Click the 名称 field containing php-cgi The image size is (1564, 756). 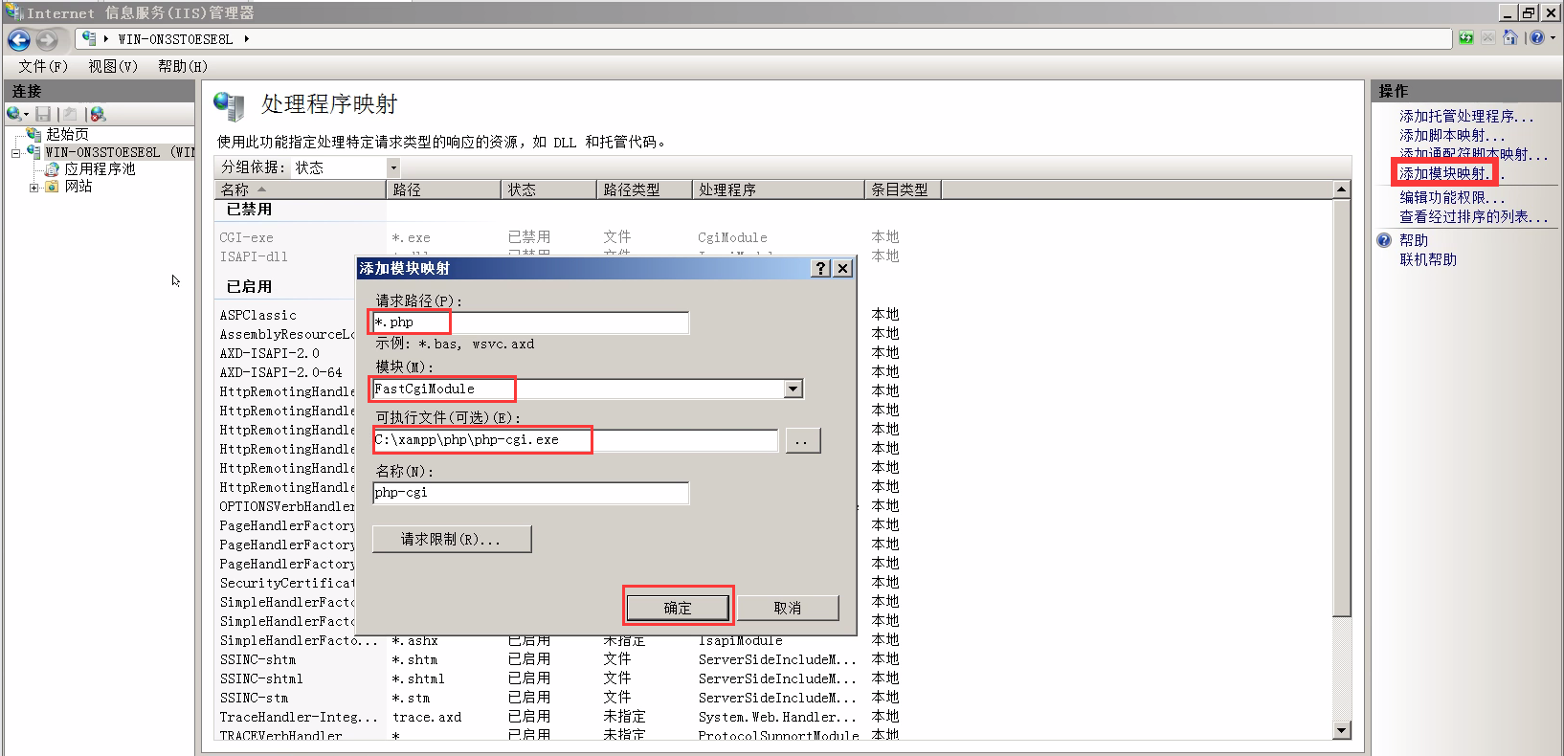pyautogui.click(x=530, y=493)
